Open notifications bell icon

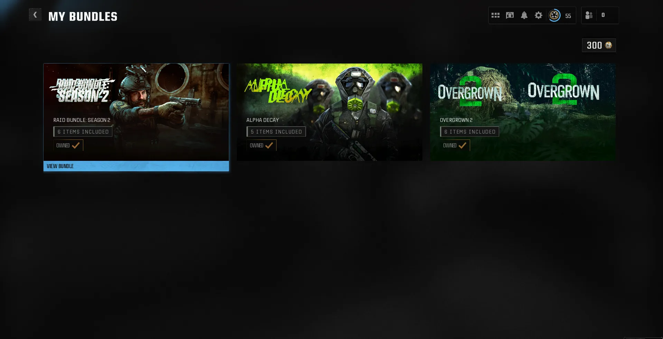click(524, 16)
